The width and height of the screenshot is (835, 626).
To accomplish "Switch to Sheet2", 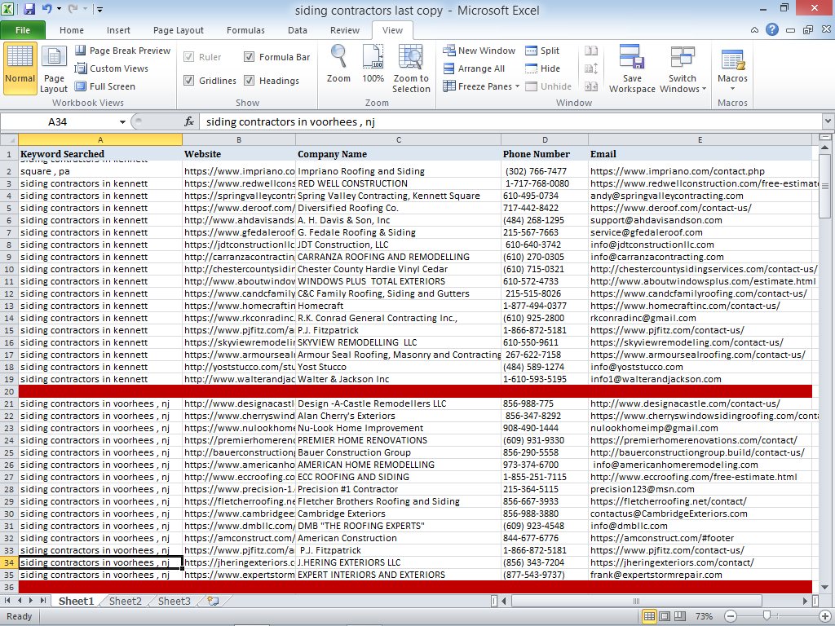I will (x=125, y=601).
